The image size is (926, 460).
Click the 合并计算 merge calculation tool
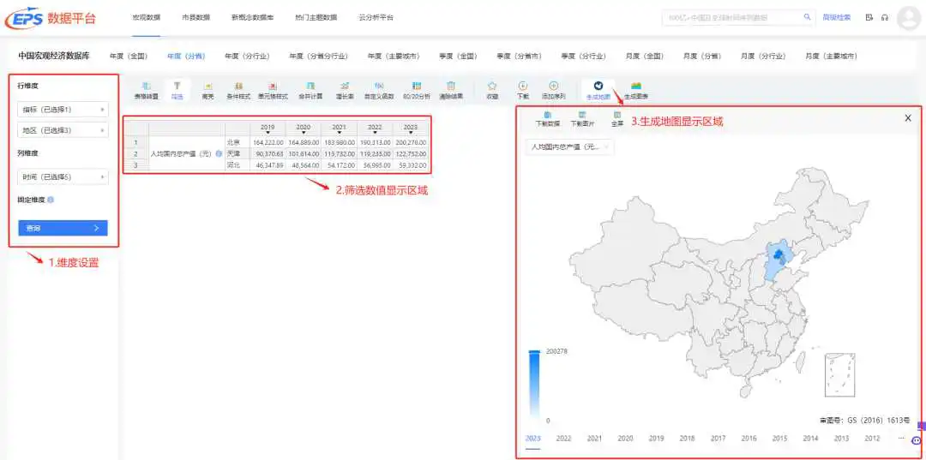click(x=310, y=90)
